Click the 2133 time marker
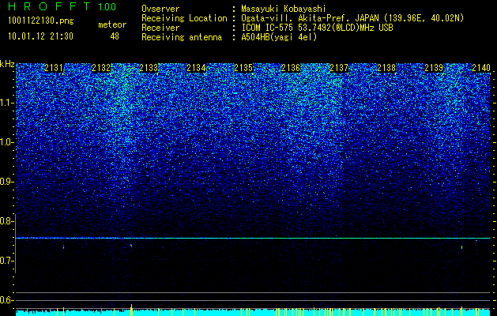This screenshot has width=497, height=316. click(x=149, y=68)
